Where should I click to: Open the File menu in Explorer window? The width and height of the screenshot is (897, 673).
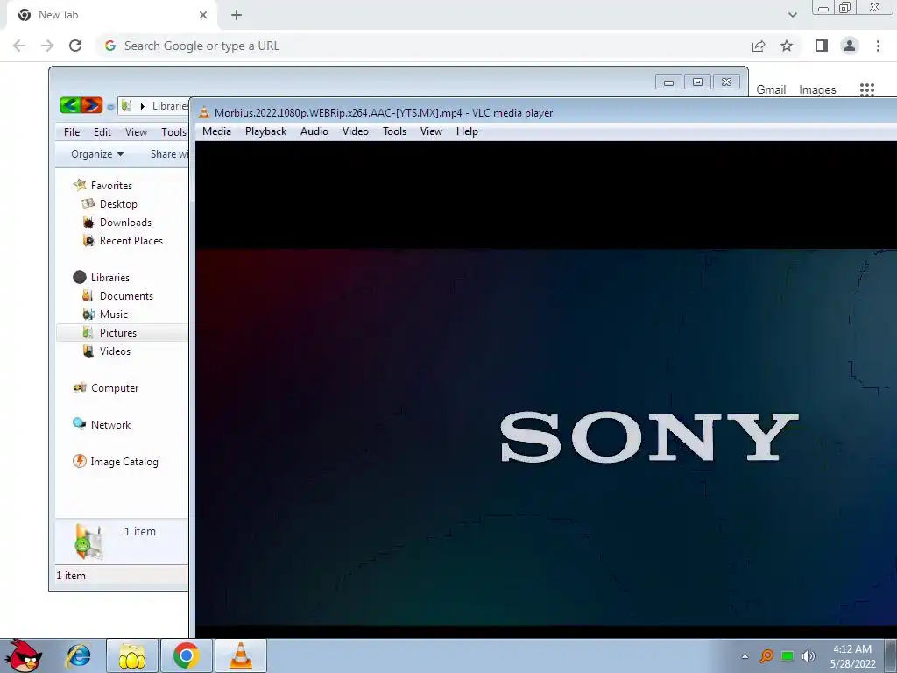pyautogui.click(x=72, y=132)
